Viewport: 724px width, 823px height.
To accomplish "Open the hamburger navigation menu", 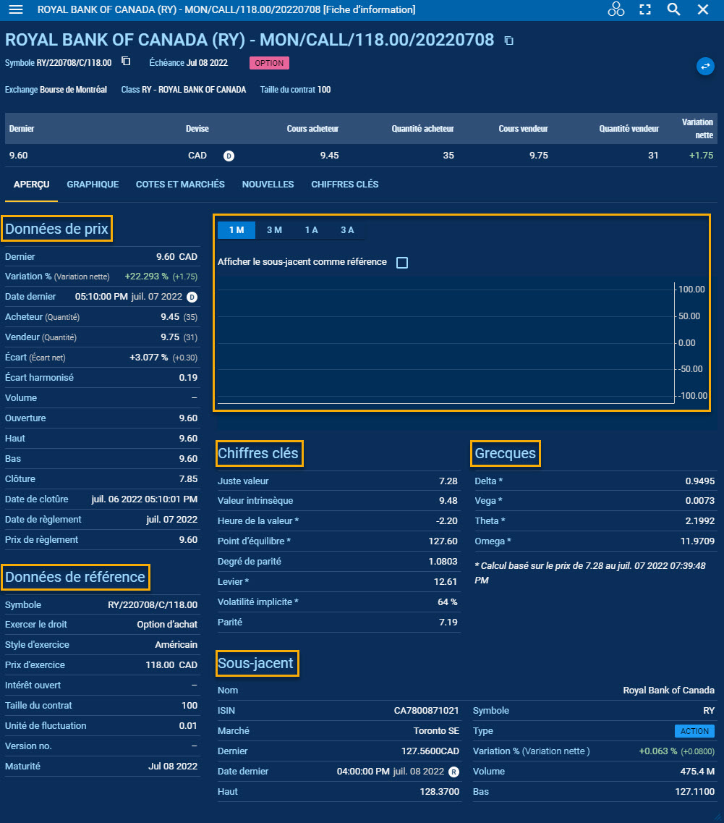I will pos(15,9).
